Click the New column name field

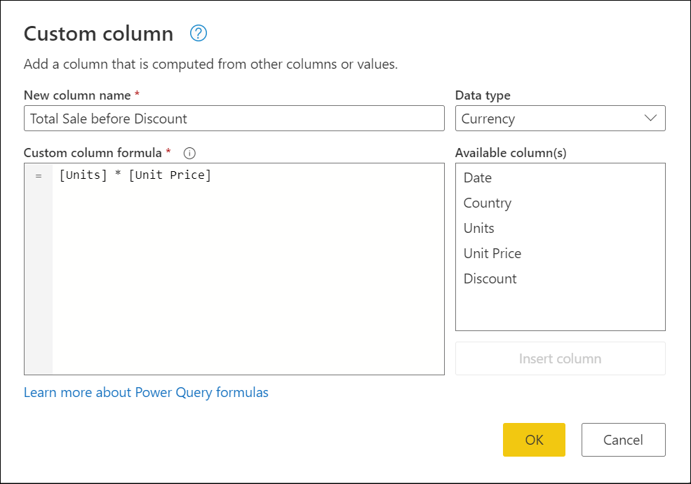(234, 118)
